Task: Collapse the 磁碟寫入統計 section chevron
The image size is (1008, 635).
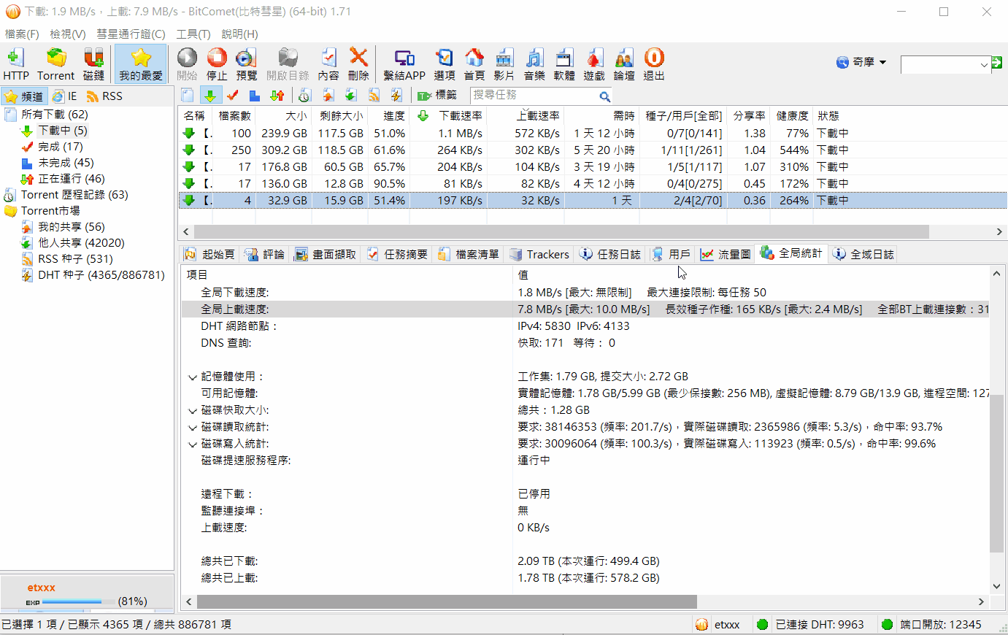Action: pyautogui.click(x=193, y=445)
